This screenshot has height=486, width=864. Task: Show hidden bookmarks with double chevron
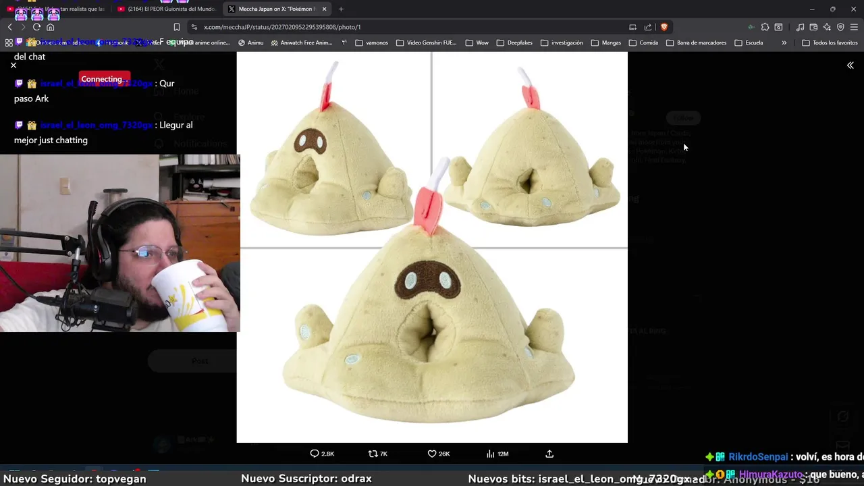784,43
